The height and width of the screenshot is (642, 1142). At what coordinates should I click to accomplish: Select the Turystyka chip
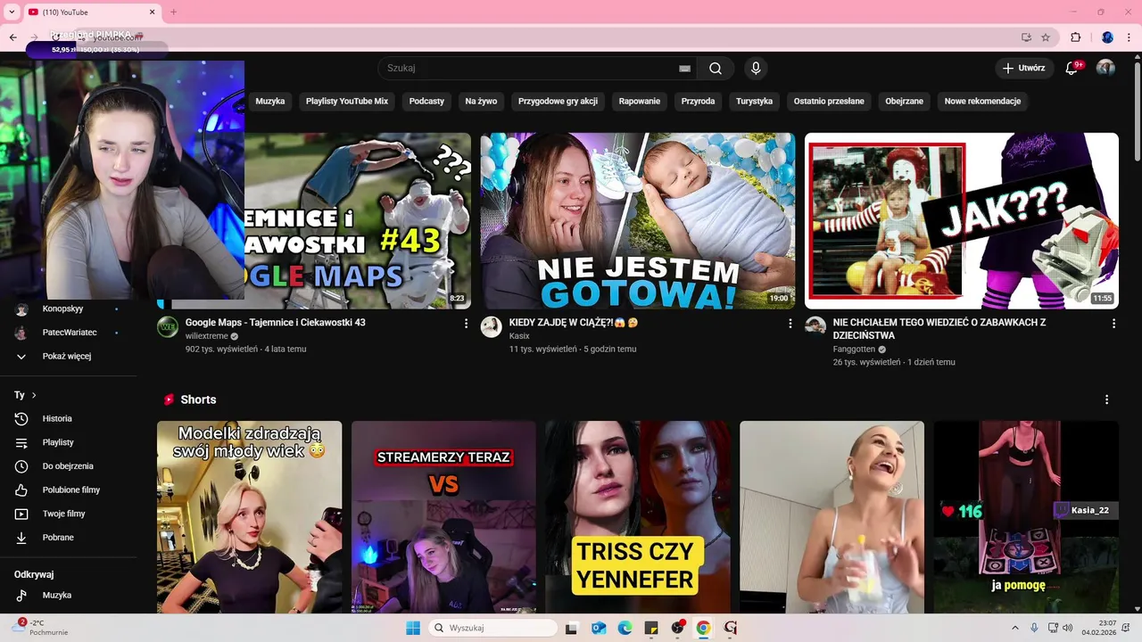pyautogui.click(x=754, y=101)
